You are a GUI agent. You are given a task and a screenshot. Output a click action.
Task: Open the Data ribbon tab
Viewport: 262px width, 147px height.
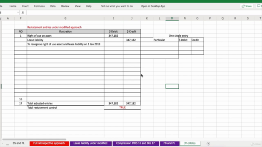coord(53,6)
